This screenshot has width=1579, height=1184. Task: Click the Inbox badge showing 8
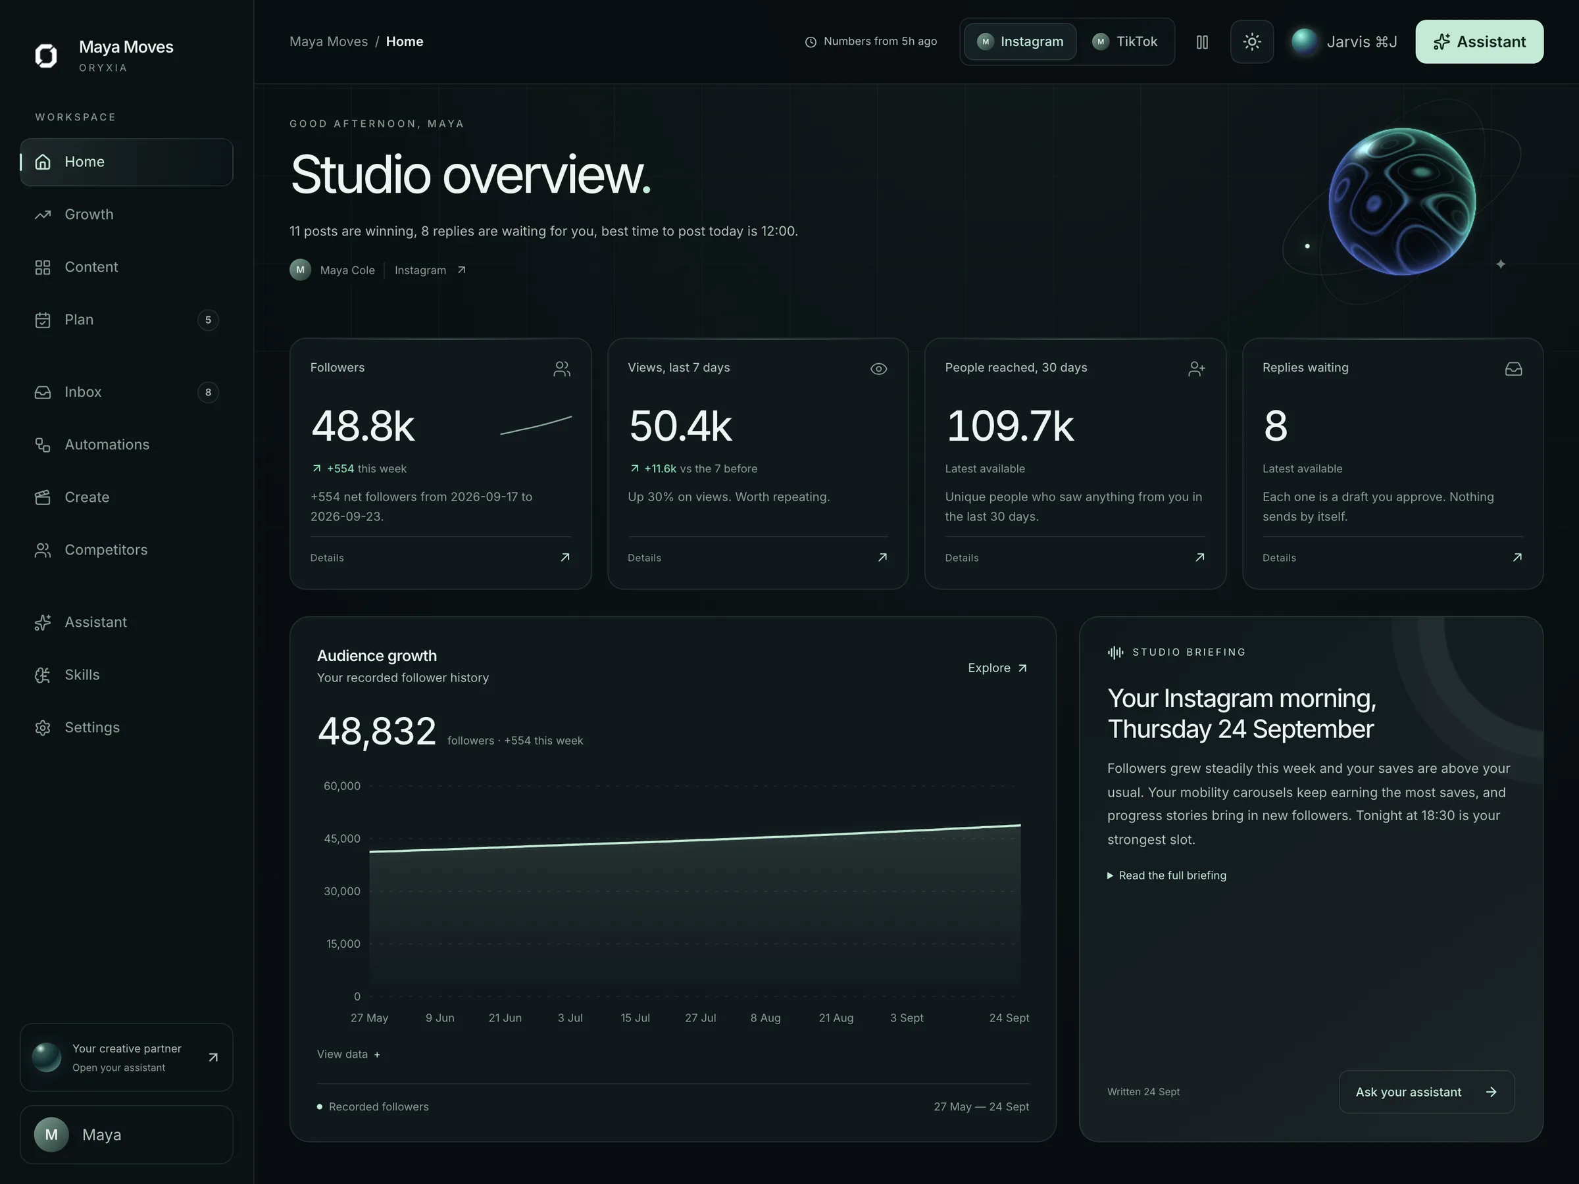[208, 393]
